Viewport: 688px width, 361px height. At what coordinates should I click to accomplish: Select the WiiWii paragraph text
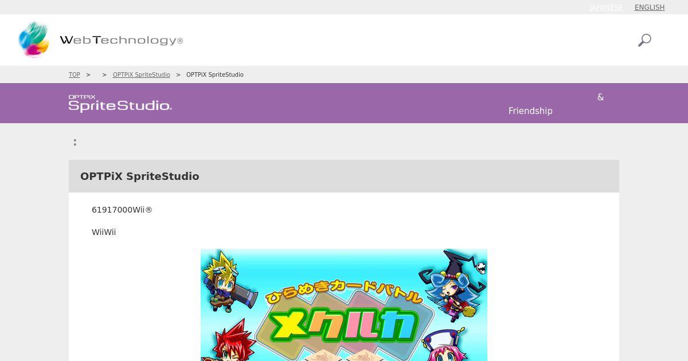click(104, 232)
